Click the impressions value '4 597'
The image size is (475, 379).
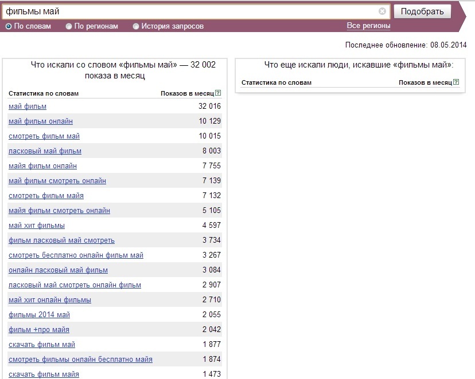tap(212, 225)
